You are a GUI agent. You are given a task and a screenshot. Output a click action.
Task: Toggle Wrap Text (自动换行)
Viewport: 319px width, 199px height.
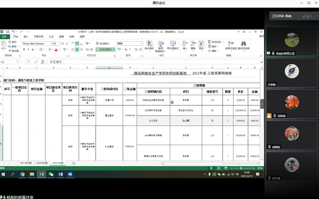coord(103,43)
